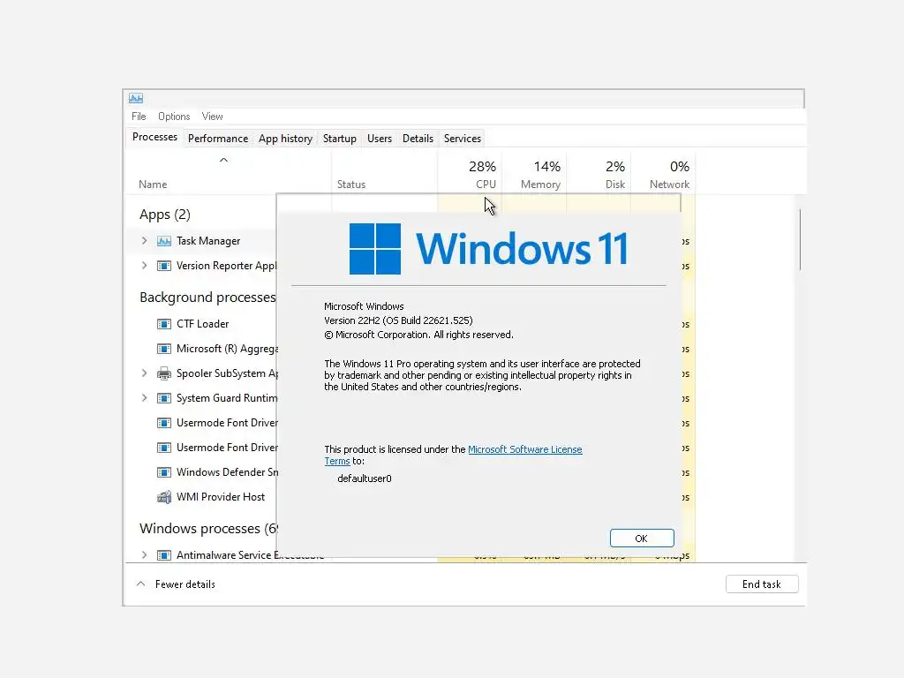The image size is (904, 678).
Task: Click the Version 22H2 build text
Action: 398,320
